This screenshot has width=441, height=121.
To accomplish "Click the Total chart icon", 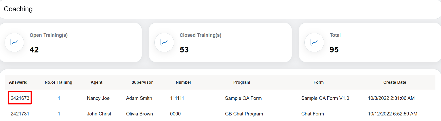I will (x=314, y=43).
